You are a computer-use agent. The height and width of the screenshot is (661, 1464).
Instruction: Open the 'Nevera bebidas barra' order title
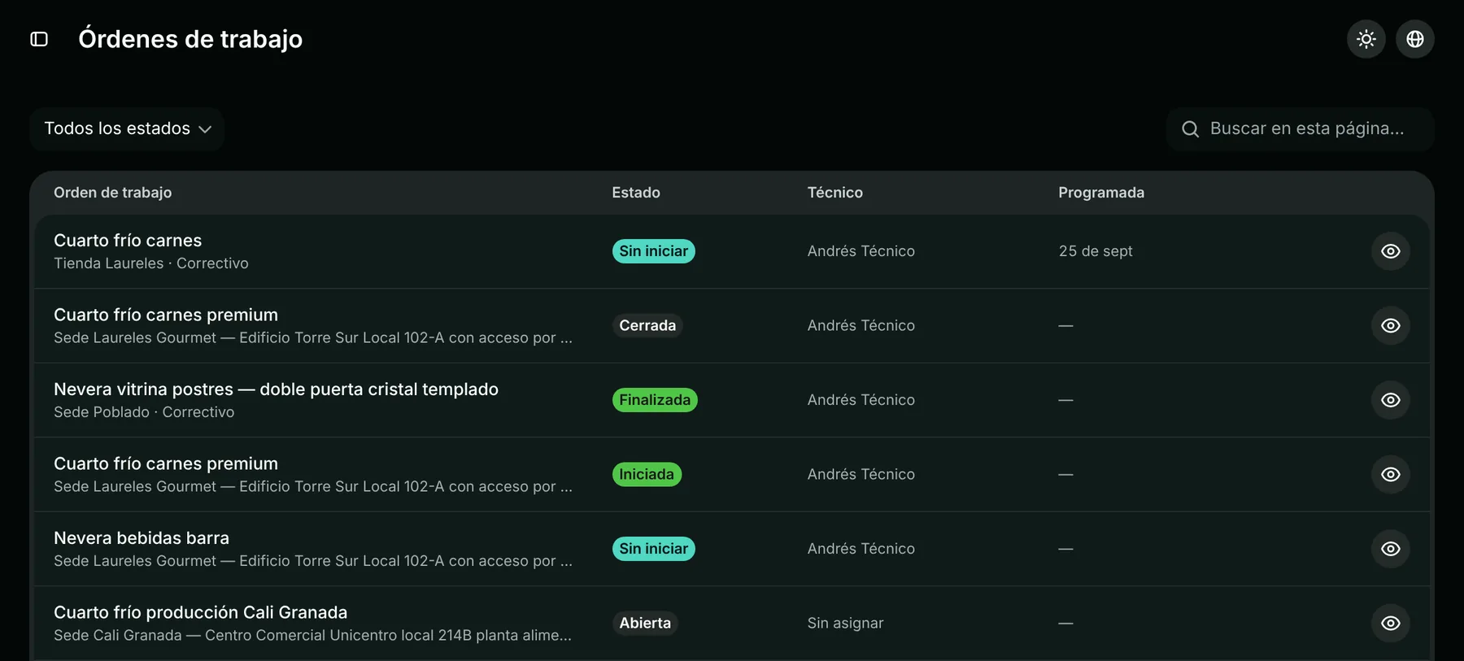[142, 538]
